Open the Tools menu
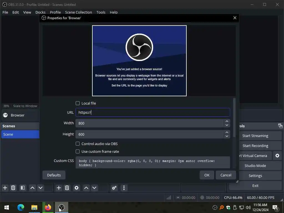284x213 pixels. click(101, 12)
